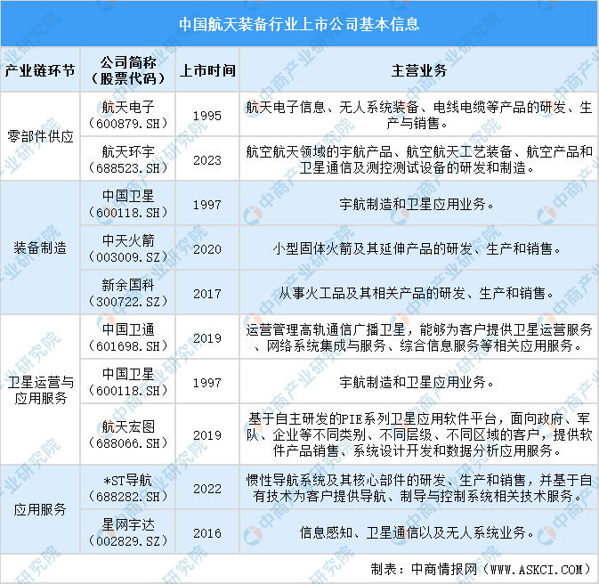
Task: Click company cell *ST导航（688282.SH）
Action: click(x=128, y=488)
